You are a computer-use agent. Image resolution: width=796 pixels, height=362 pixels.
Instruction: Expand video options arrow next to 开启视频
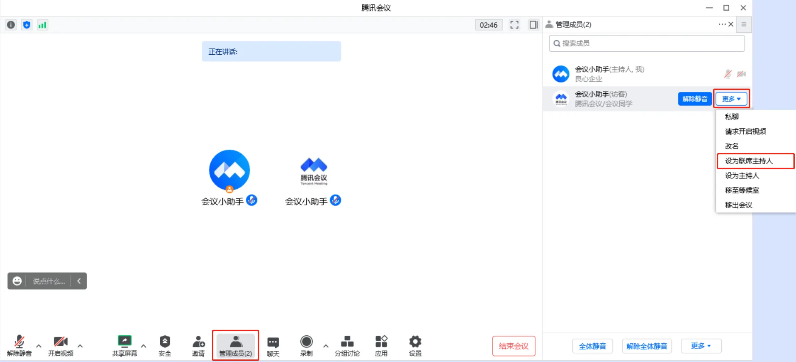point(80,346)
